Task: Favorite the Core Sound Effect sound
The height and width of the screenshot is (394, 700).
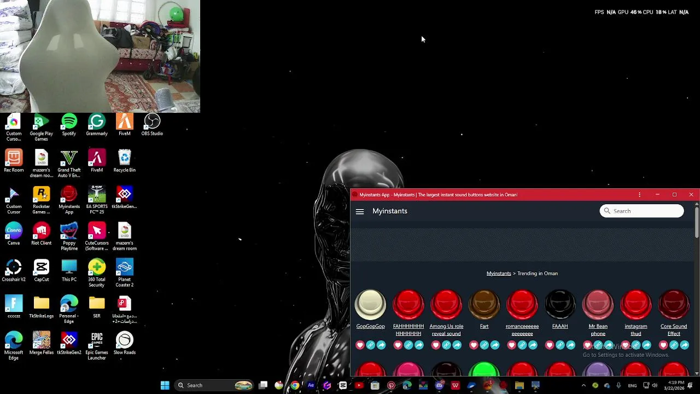Action: pyautogui.click(x=663, y=345)
